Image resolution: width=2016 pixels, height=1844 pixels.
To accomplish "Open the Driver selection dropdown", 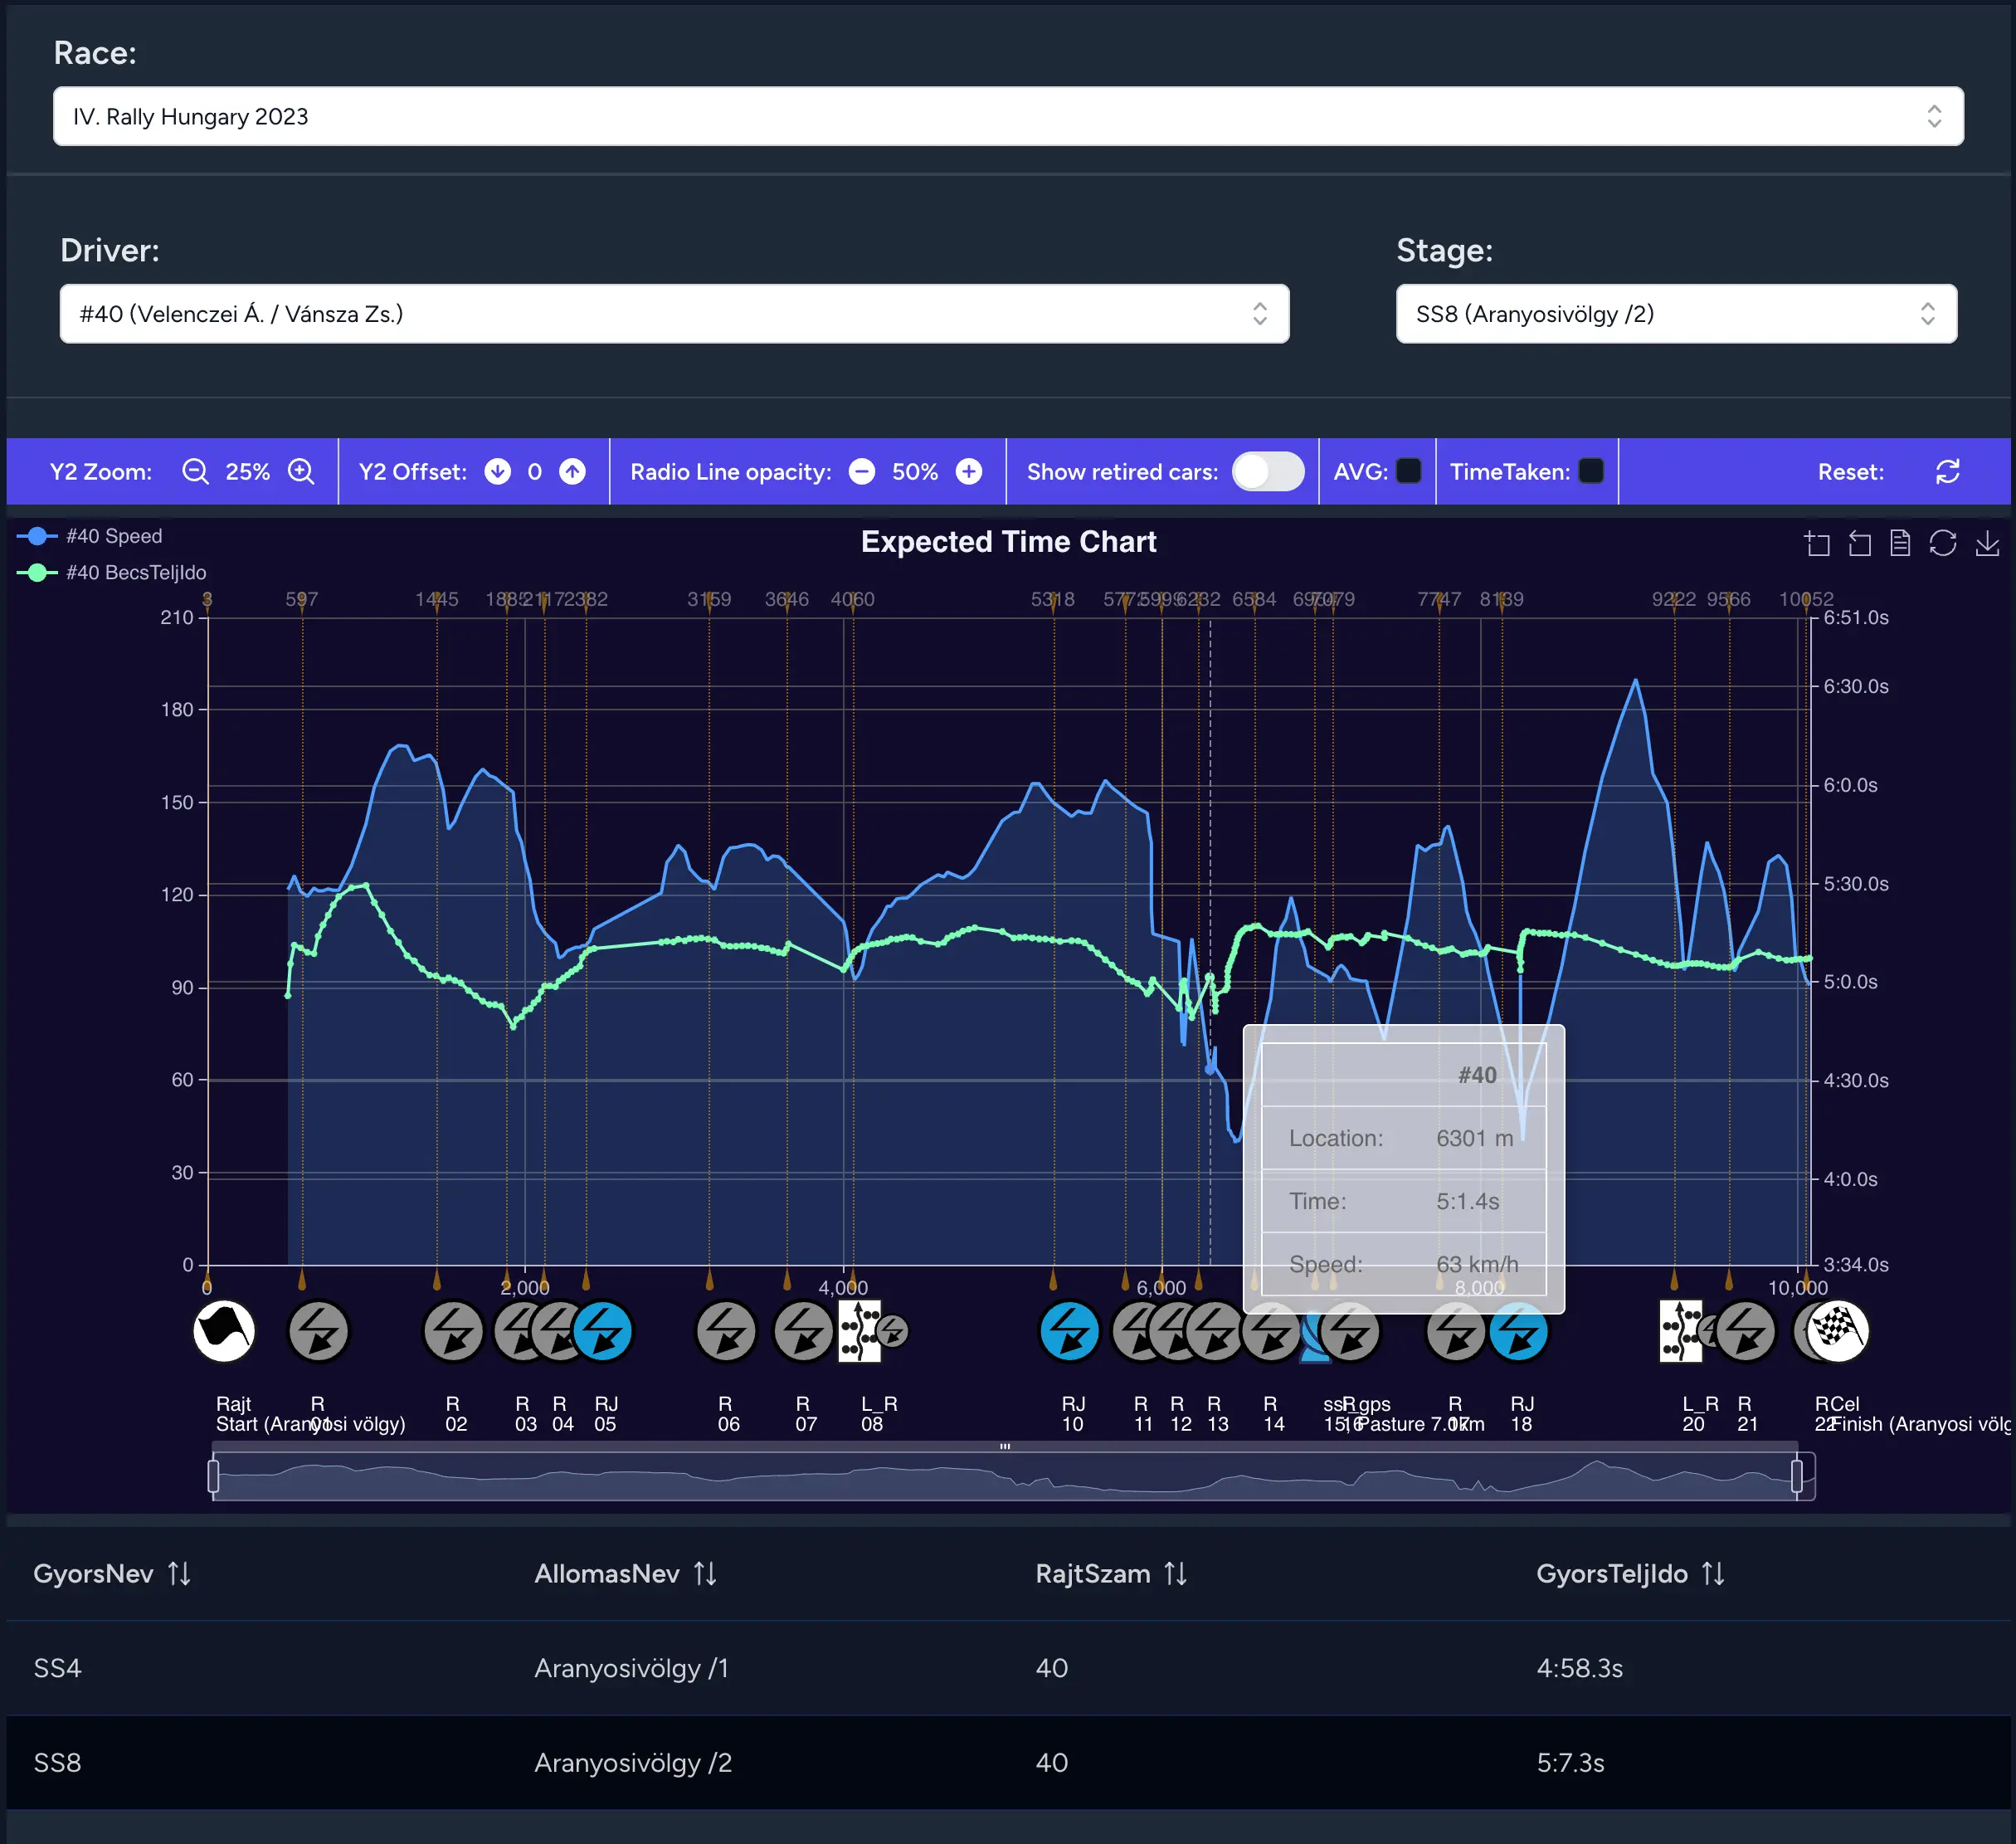I will 674,315.
